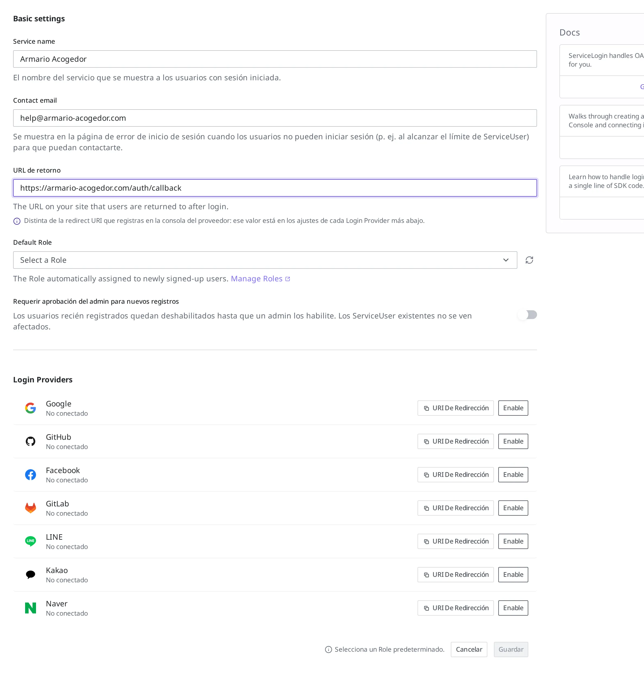The width and height of the screenshot is (644, 679).
Task: Enable the Google login provider
Action: tap(513, 408)
